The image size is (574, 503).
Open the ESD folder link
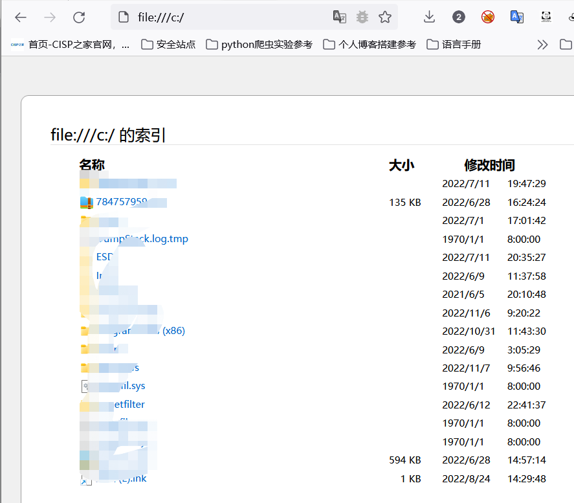click(105, 257)
